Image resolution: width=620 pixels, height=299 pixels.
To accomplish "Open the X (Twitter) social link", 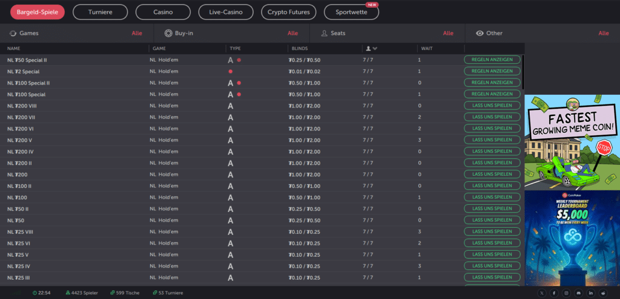I will (542, 293).
